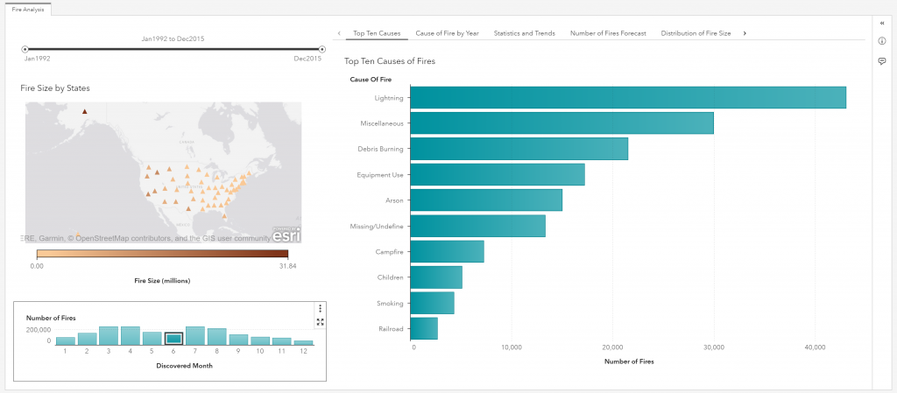Open the three-dot options menu on month chart
Viewport: 897px width, 393px height.
point(321,309)
